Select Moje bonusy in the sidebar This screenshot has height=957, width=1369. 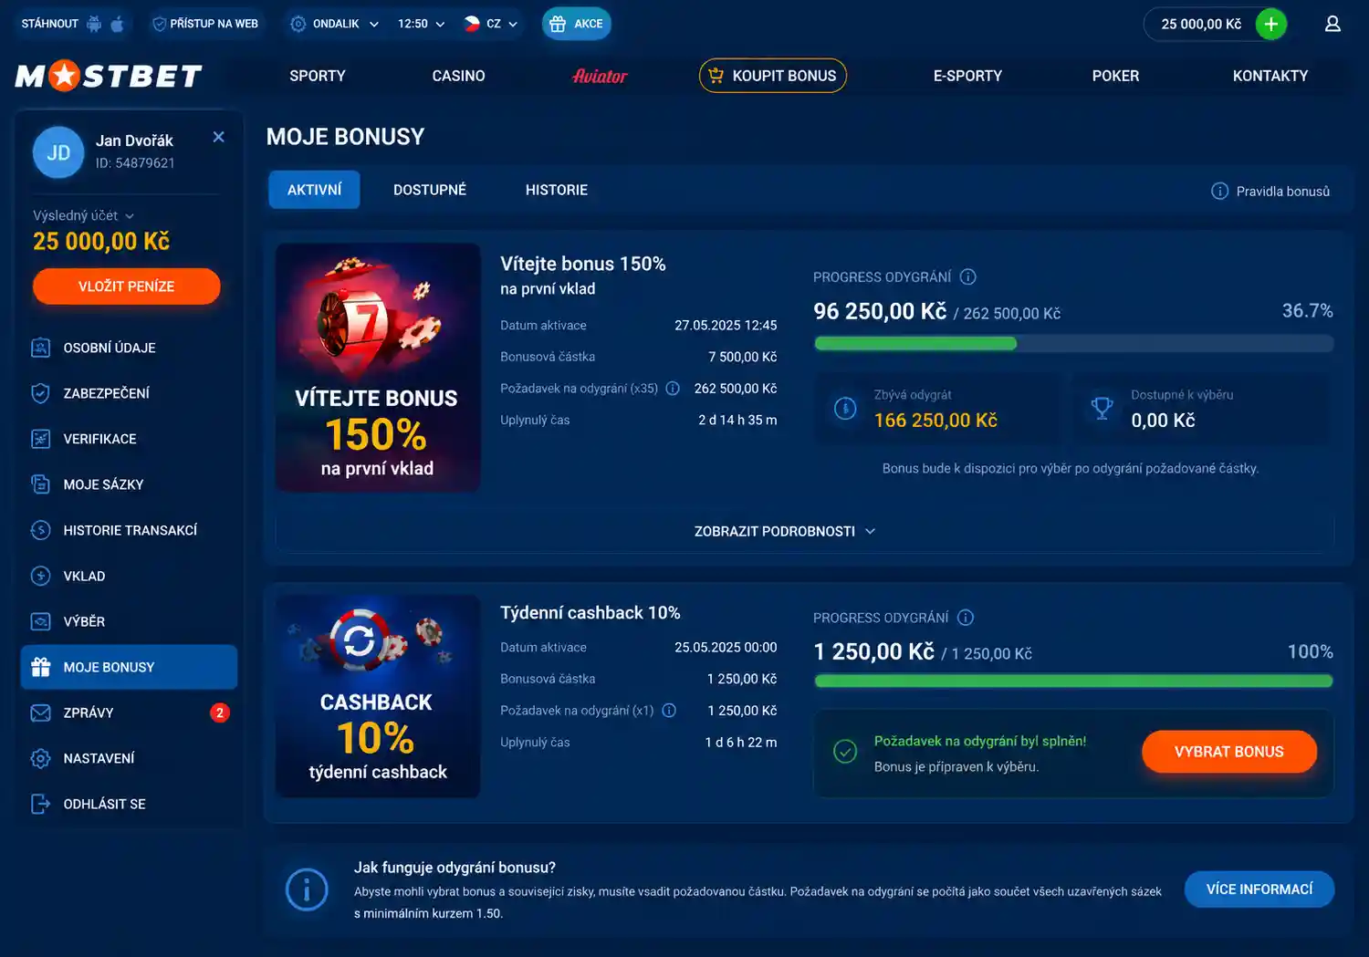(x=129, y=667)
